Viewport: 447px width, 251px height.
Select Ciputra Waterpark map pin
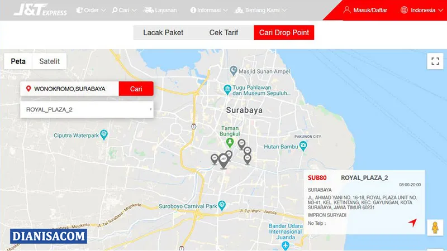click(104, 135)
